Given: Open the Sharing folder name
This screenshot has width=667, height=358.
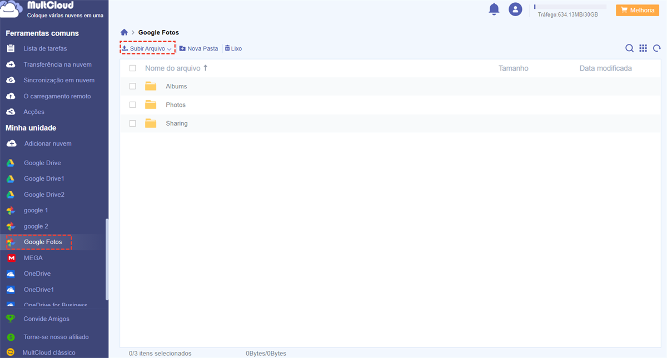Looking at the screenshot, I should coord(177,123).
